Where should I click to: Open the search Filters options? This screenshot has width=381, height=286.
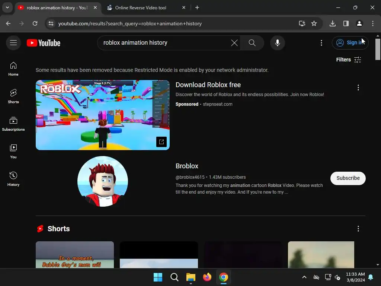point(348,60)
